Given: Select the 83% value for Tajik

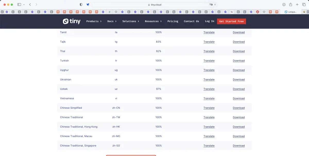Looking at the screenshot, I should click(159, 42).
